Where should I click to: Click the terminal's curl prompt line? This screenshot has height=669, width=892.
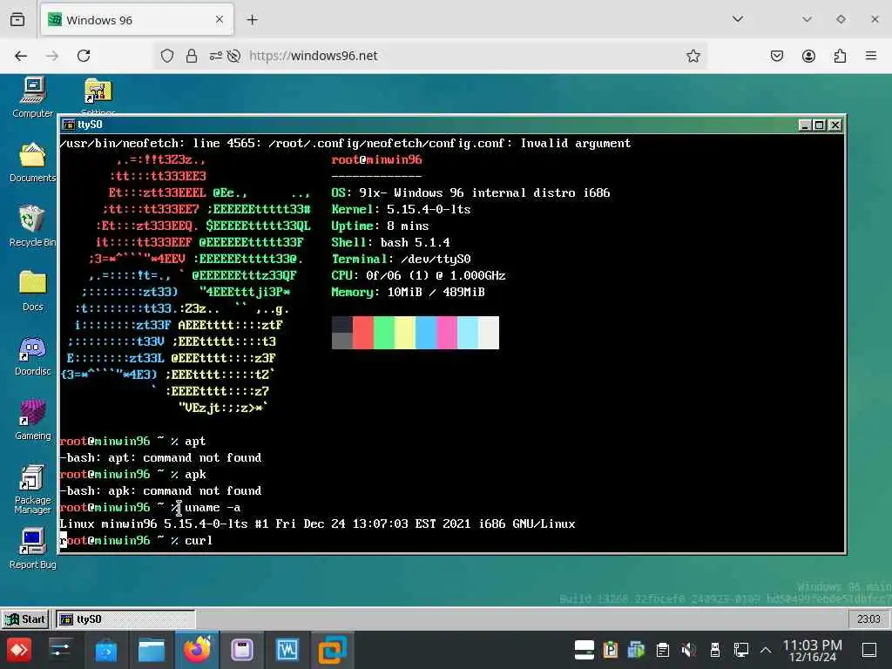pyautogui.click(x=136, y=540)
